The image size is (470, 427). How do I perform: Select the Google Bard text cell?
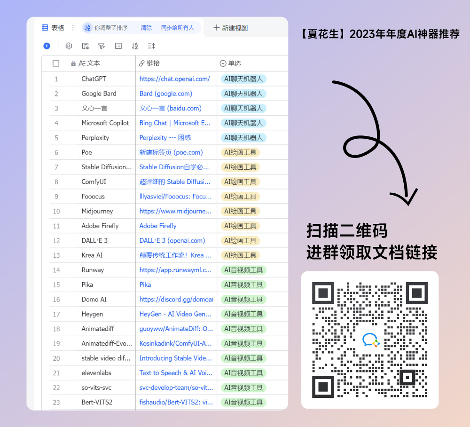coord(99,94)
